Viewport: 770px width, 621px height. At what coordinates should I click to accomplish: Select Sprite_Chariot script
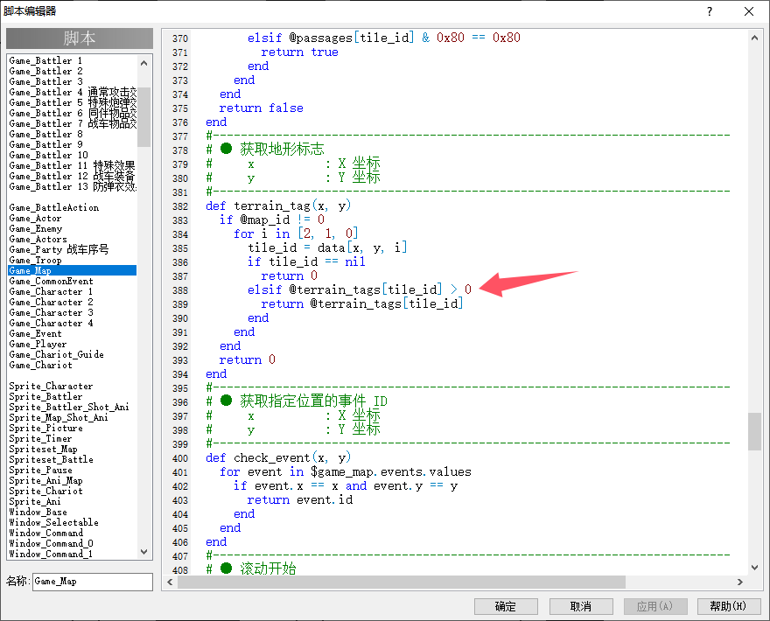tap(45, 491)
